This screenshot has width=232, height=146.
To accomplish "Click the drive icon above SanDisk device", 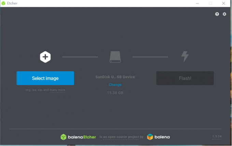I will click(x=115, y=57).
